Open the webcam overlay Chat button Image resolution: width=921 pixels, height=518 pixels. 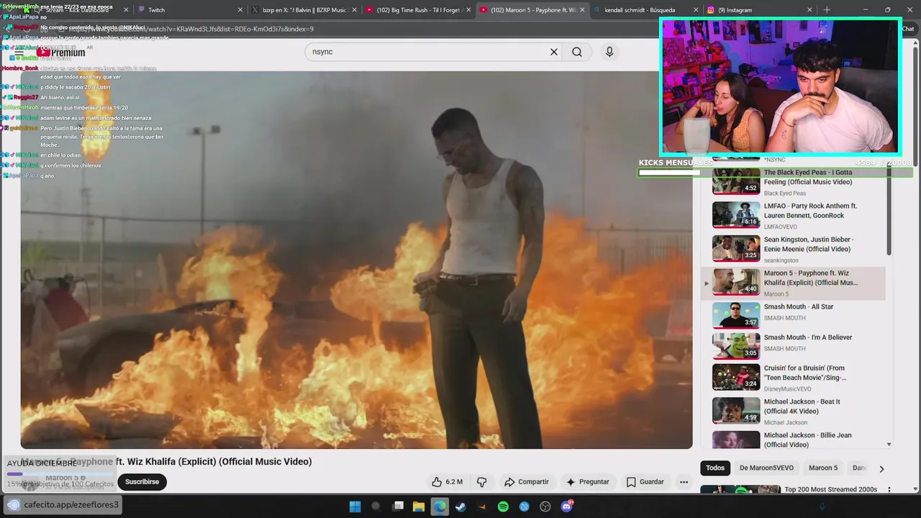tap(908, 29)
